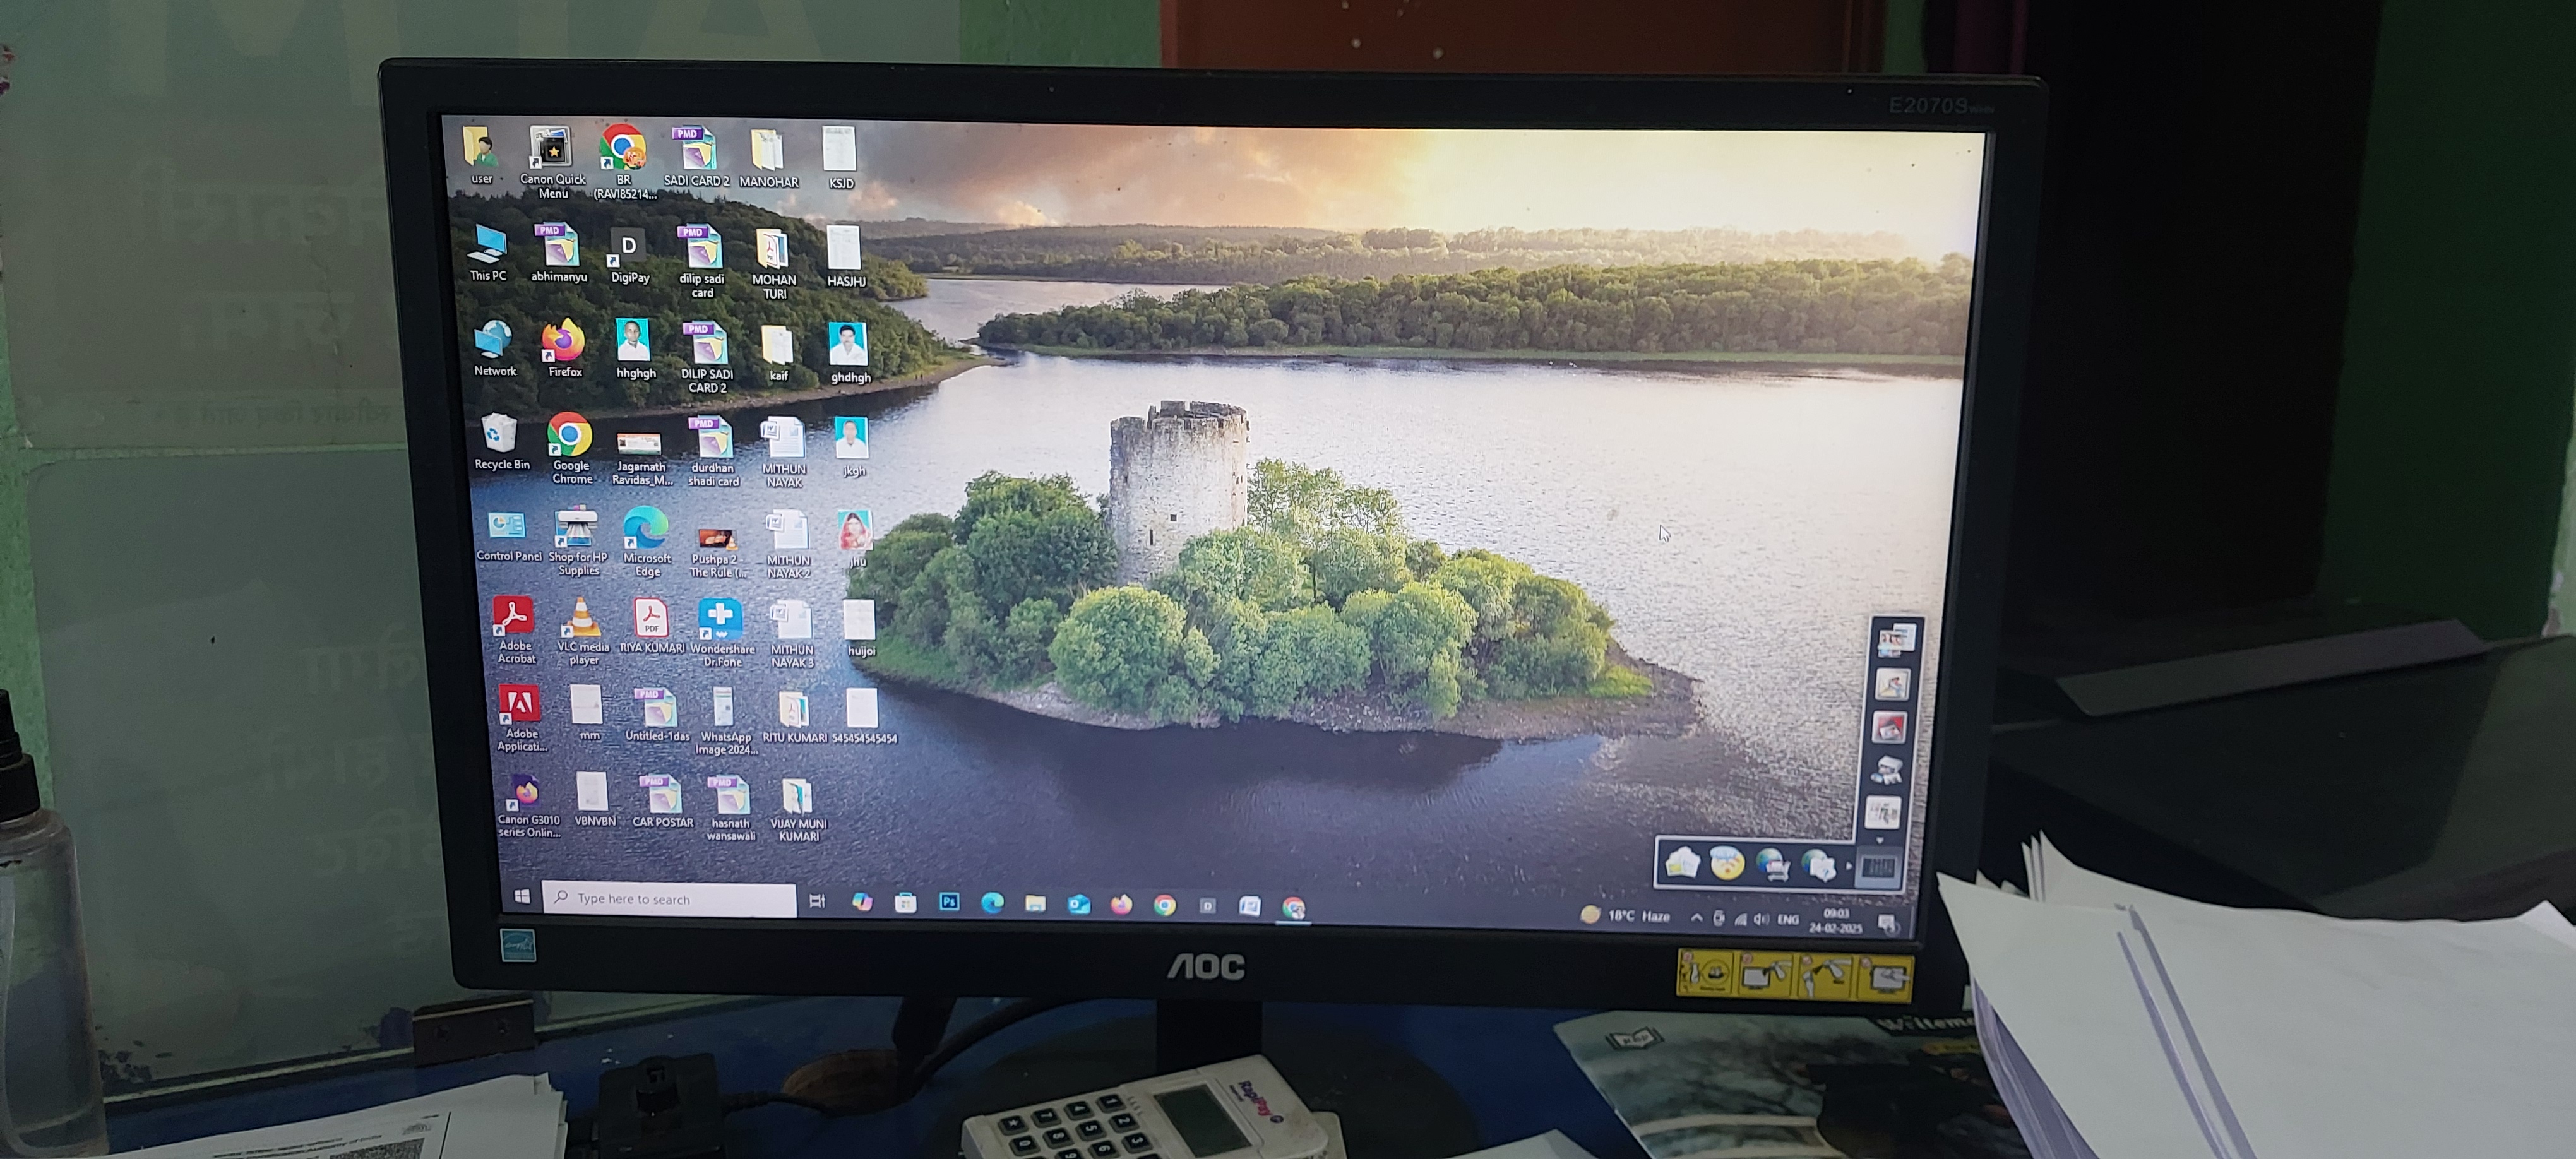
Task: Open Wondershare Dr.Fone desktop shortcut
Action: click(x=721, y=633)
